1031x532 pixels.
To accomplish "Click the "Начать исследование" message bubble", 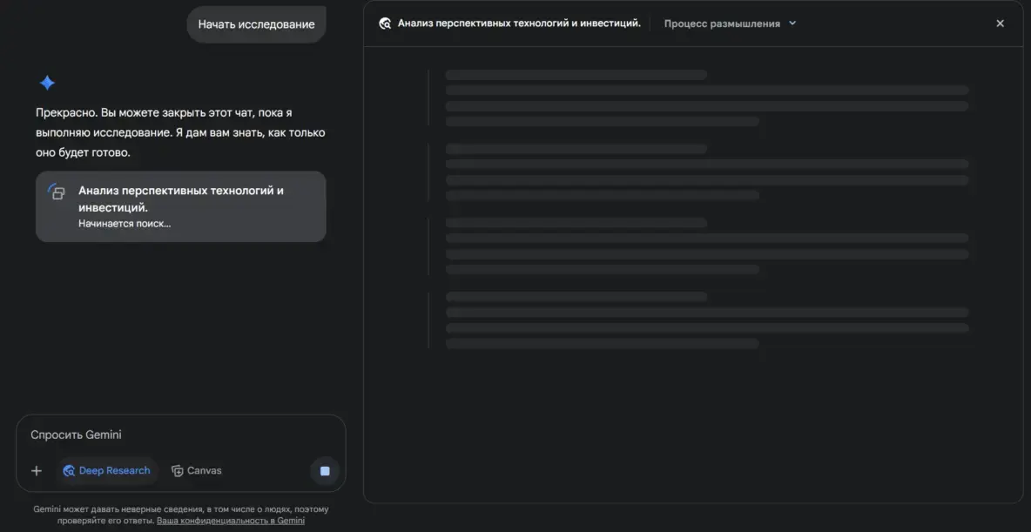I will (x=256, y=24).
